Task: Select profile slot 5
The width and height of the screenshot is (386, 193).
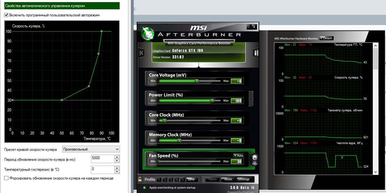Action: point(182,179)
